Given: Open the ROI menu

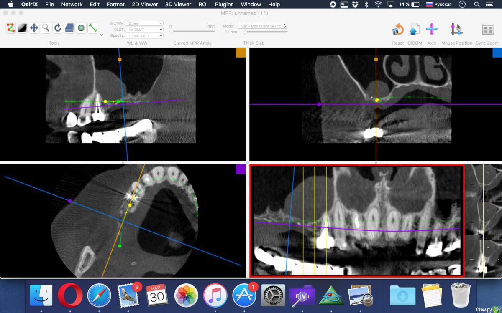Looking at the screenshot, I should (x=203, y=4).
